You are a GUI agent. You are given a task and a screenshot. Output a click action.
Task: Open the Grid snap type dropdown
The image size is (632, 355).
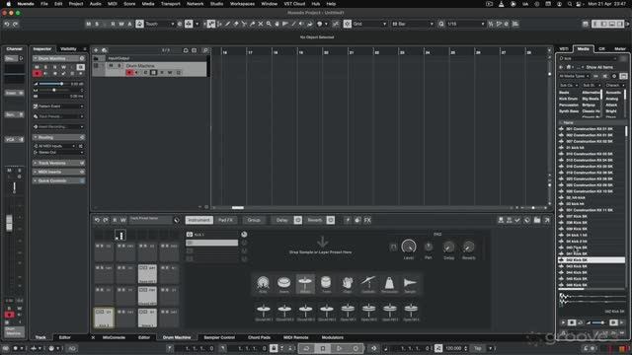click(x=369, y=24)
